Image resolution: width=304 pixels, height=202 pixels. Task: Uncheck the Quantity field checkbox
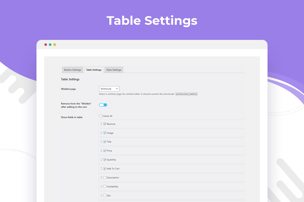tap(105, 160)
